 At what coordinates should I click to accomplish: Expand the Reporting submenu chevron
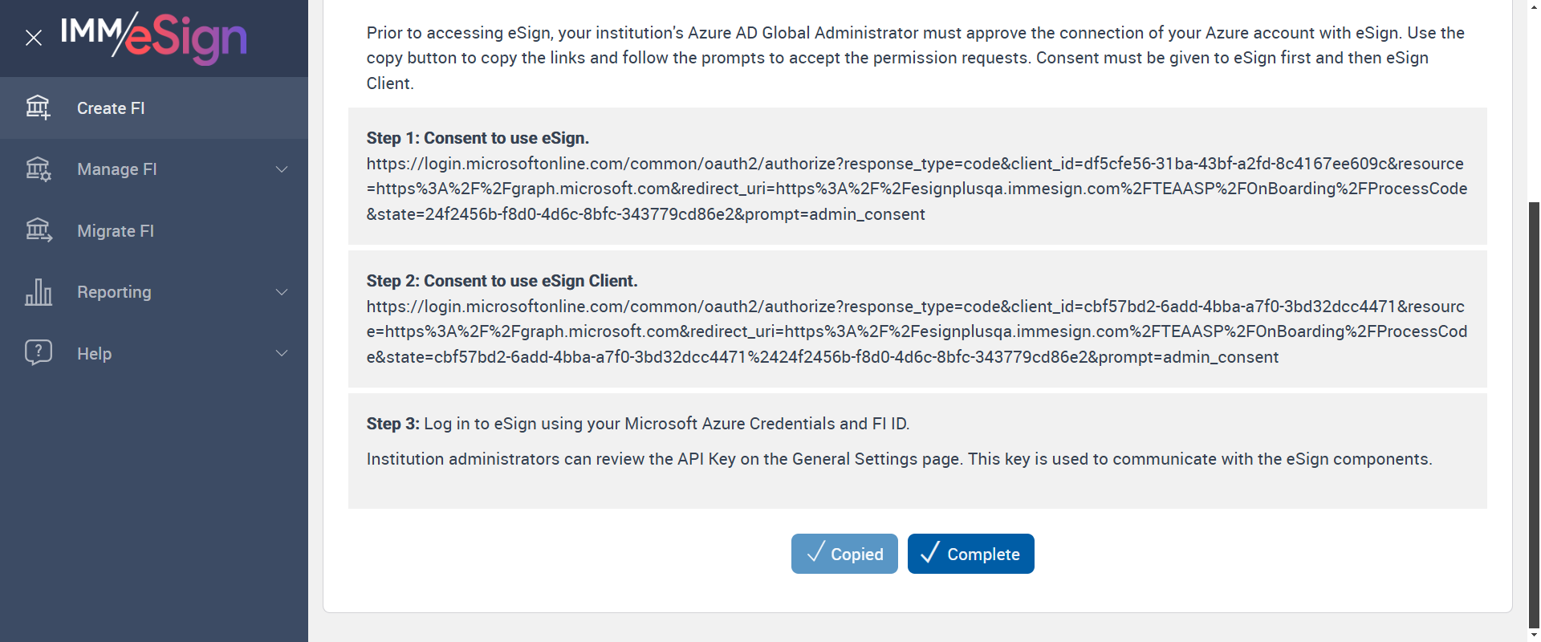point(282,292)
